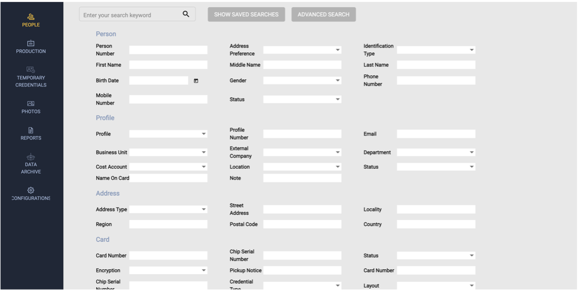Open the ADVANCED SEARCH panel
Viewport: 578px width, 290px height.
tap(323, 14)
